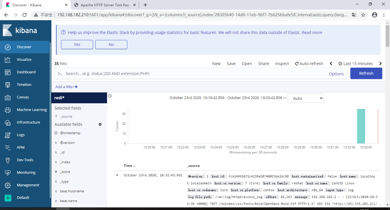Viewport: 390px width, 210px height.
Task: Open the redi* index pattern selector
Action: (79, 98)
